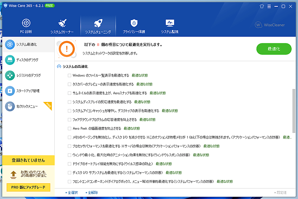This screenshot has height=199, width=298.
Task: Check フロントエンドコンポーネント外観最適化 option
Action: pos(69,181)
